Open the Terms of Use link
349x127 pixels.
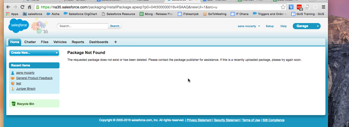[x=251, y=120]
